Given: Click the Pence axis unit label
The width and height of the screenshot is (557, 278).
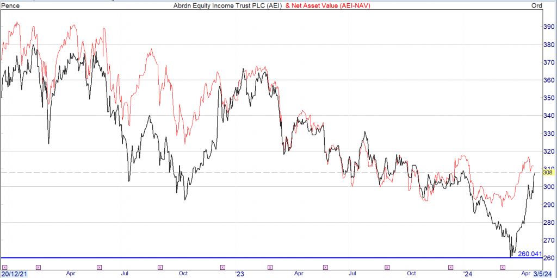Looking at the screenshot, I should point(10,5).
